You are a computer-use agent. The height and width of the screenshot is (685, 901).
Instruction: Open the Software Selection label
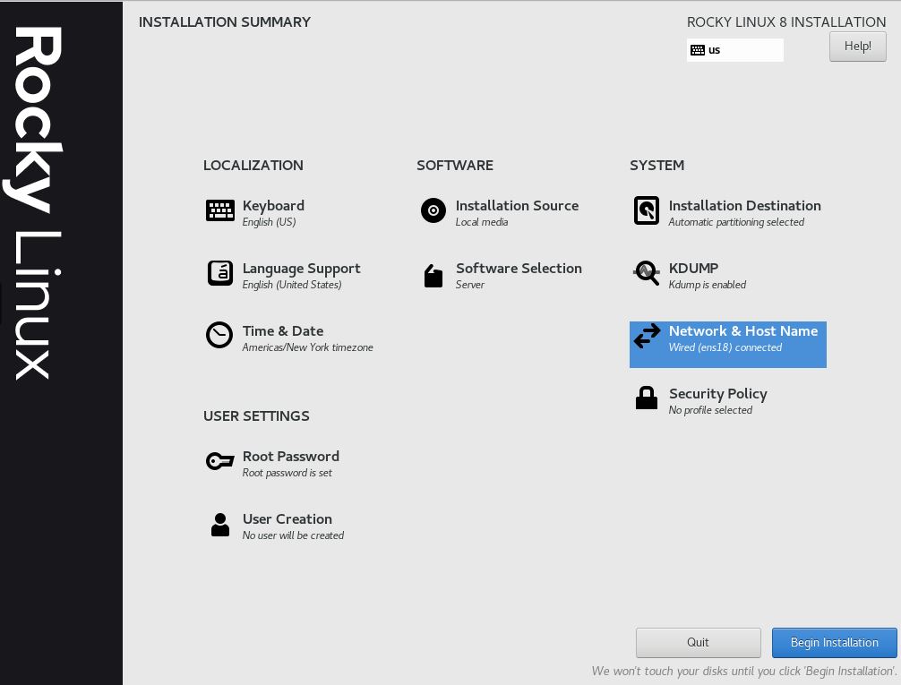click(519, 269)
